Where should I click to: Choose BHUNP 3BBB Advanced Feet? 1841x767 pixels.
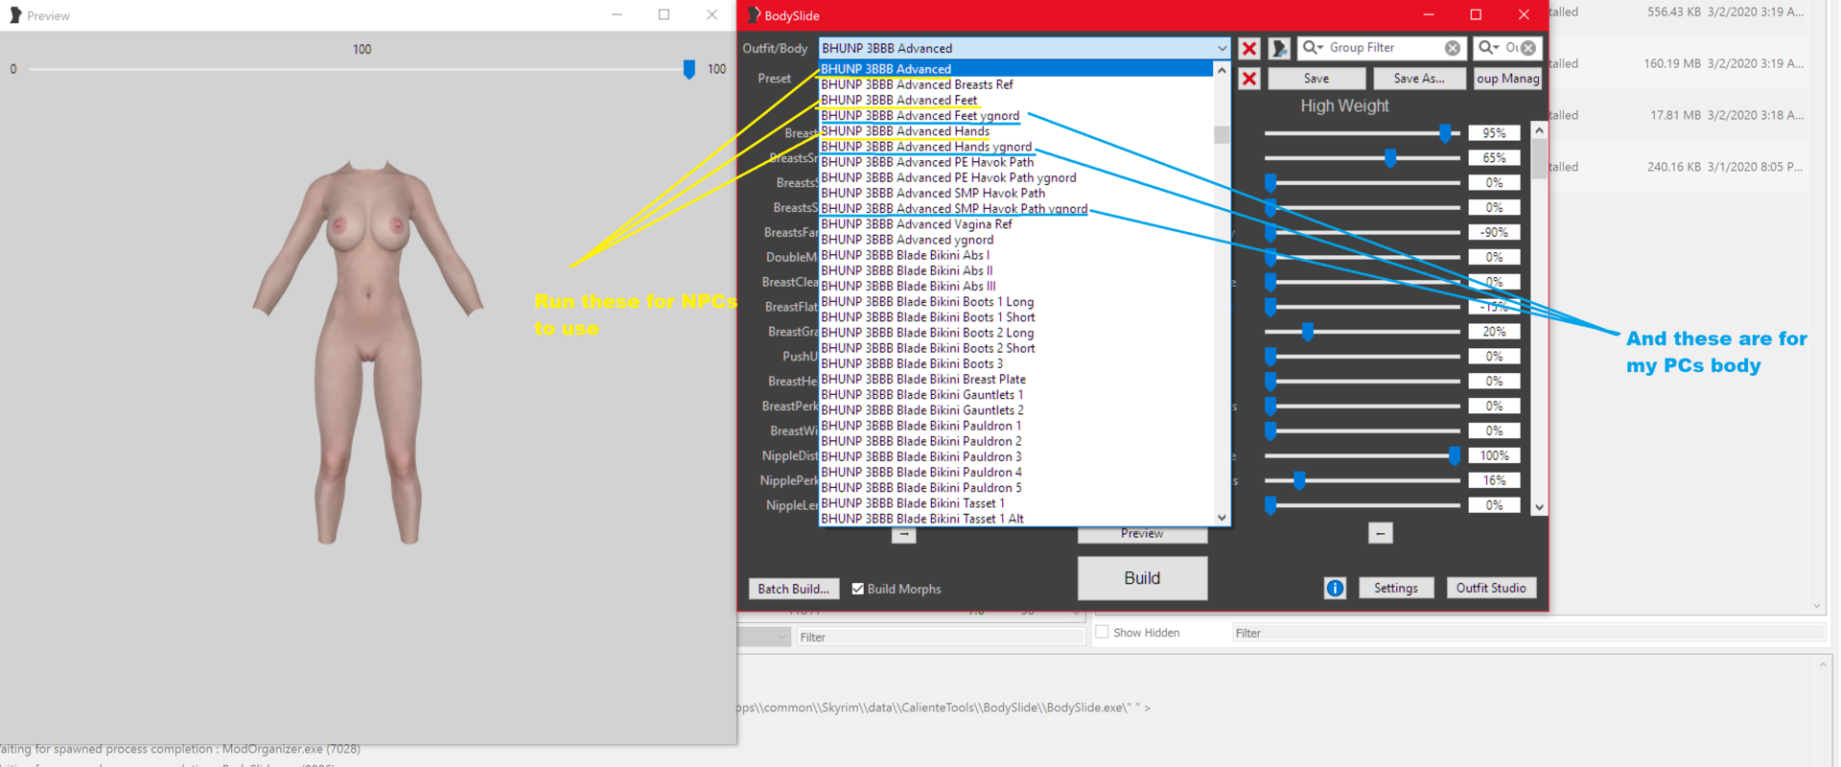(x=1016, y=100)
